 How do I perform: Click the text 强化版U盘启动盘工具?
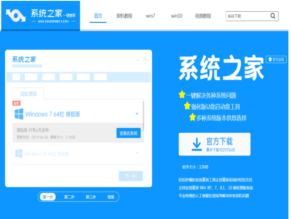click(216, 107)
